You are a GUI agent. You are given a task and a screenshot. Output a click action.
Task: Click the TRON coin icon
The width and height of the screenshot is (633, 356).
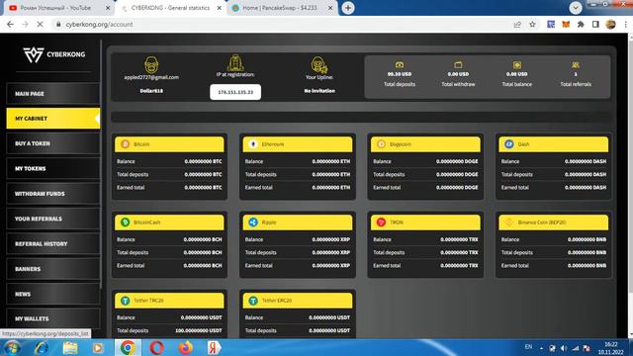(x=381, y=222)
